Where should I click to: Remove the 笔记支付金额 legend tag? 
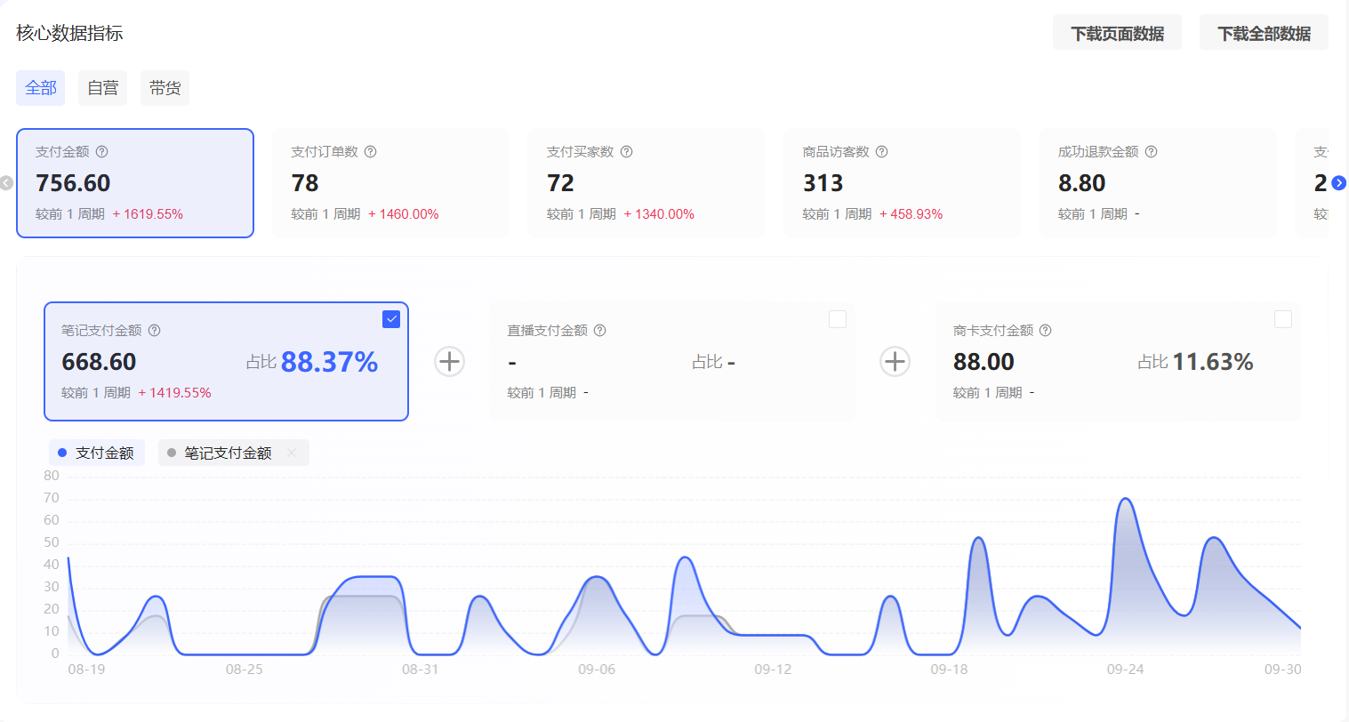(x=292, y=453)
